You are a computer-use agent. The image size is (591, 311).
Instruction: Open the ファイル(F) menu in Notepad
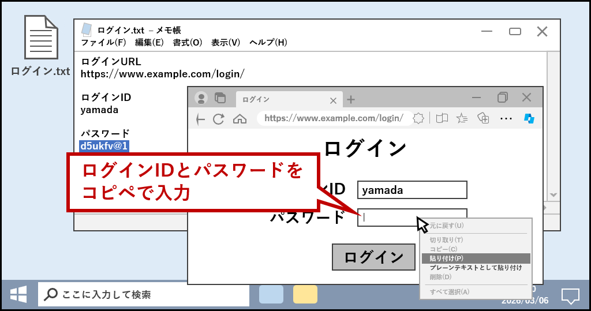point(104,42)
